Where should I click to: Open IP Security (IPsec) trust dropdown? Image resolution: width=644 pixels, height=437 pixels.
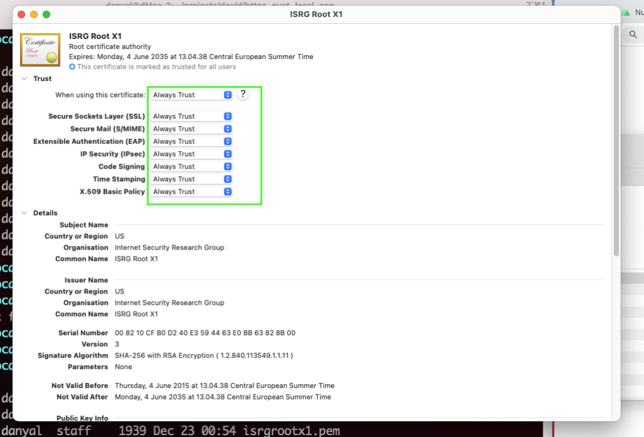[191, 154]
